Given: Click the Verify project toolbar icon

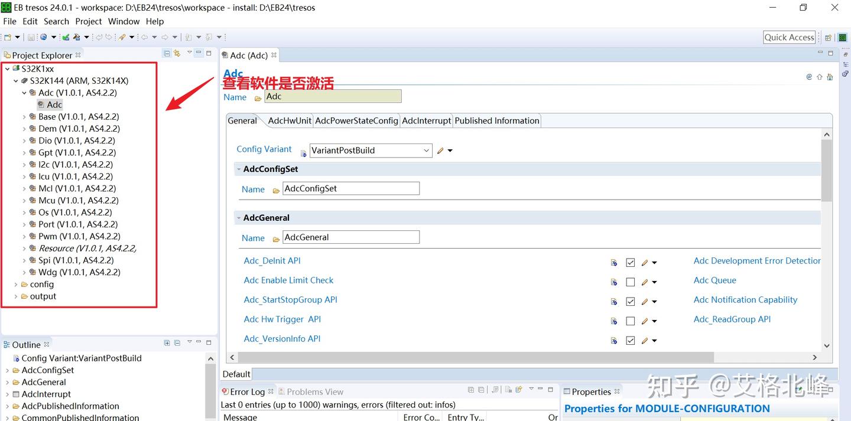Looking at the screenshot, I should point(66,37).
